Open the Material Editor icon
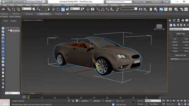 176,9
